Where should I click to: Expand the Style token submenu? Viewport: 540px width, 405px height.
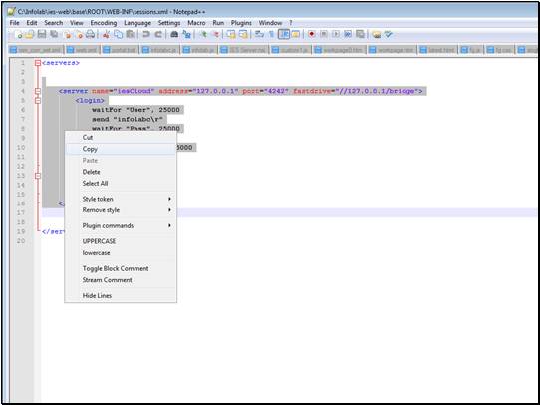(x=121, y=199)
